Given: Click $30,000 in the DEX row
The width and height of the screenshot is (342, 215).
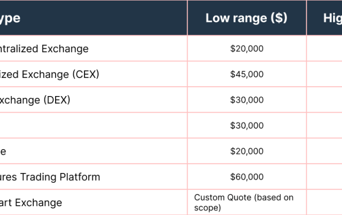Looking at the screenshot, I should click(247, 100).
